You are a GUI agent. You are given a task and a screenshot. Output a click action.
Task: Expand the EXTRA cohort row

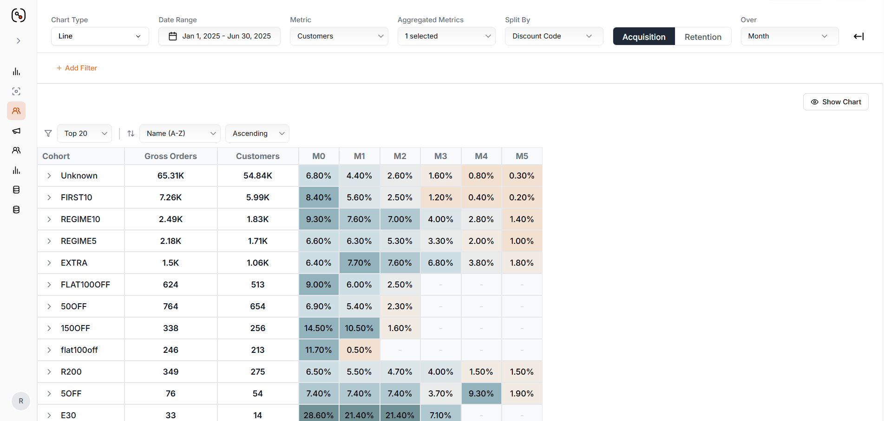pyautogui.click(x=49, y=263)
